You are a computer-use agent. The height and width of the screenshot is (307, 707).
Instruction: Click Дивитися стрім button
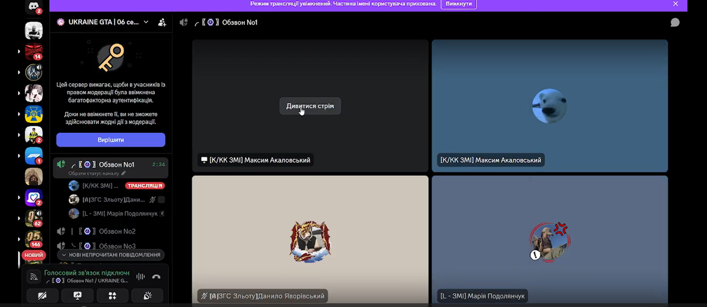310,106
